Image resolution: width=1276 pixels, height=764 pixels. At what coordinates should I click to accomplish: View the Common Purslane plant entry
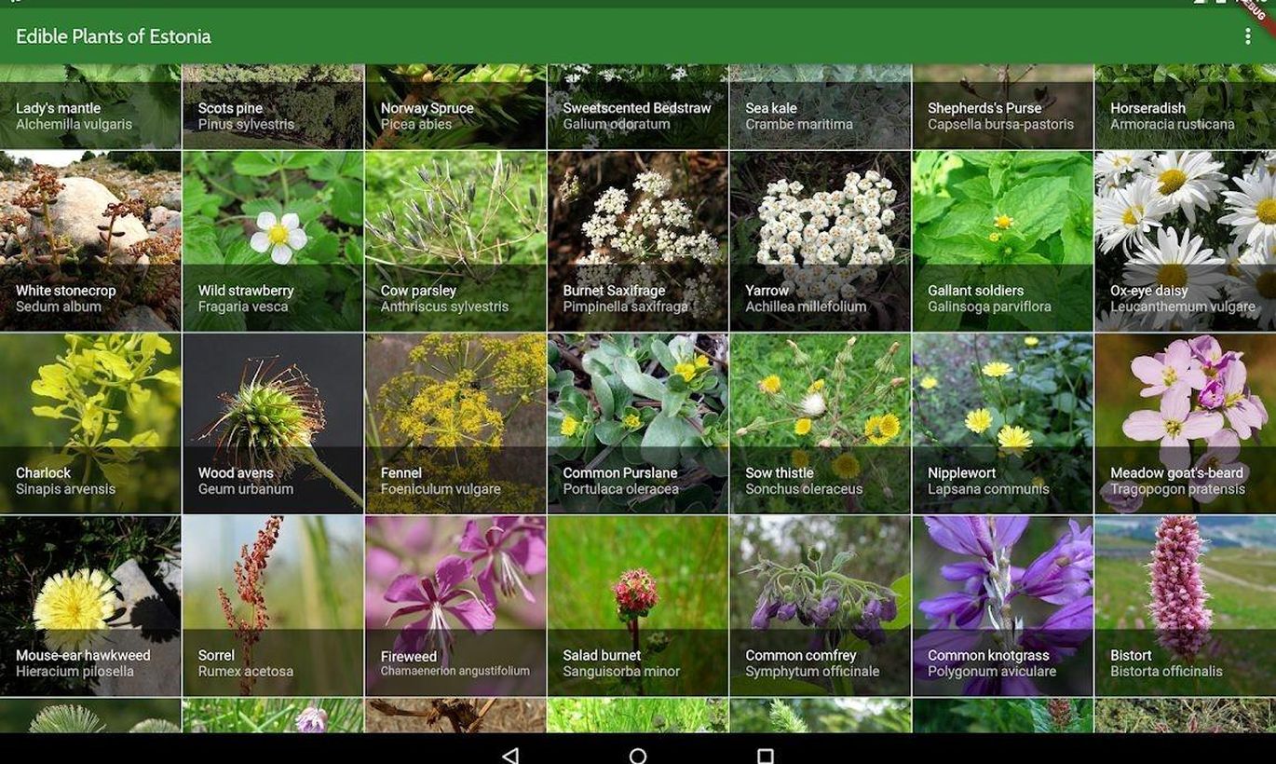coord(638,424)
